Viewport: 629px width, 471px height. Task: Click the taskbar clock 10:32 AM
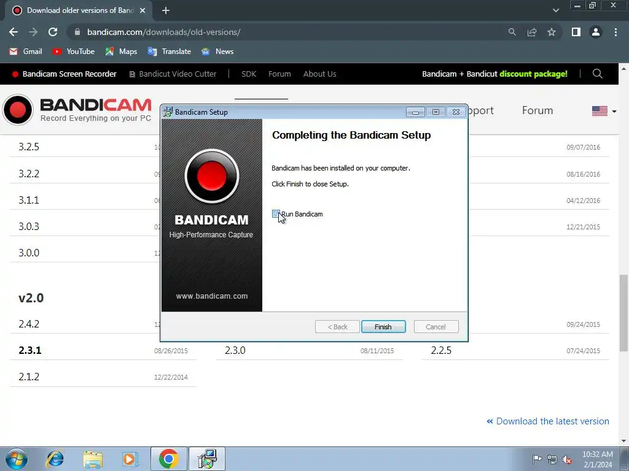[x=597, y=454]
